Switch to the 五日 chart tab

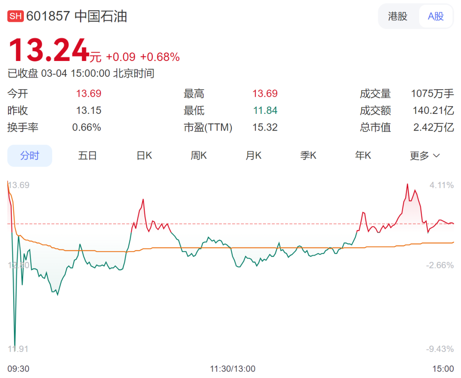(88, 155)
